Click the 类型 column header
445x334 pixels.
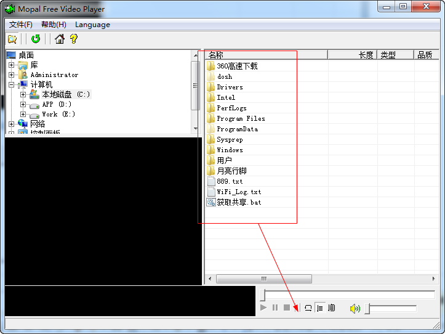point(395,55)
